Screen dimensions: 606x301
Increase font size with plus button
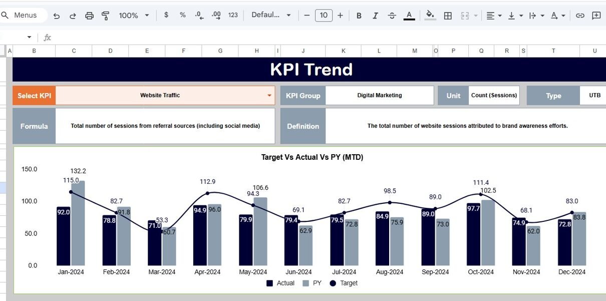[340, 16]
